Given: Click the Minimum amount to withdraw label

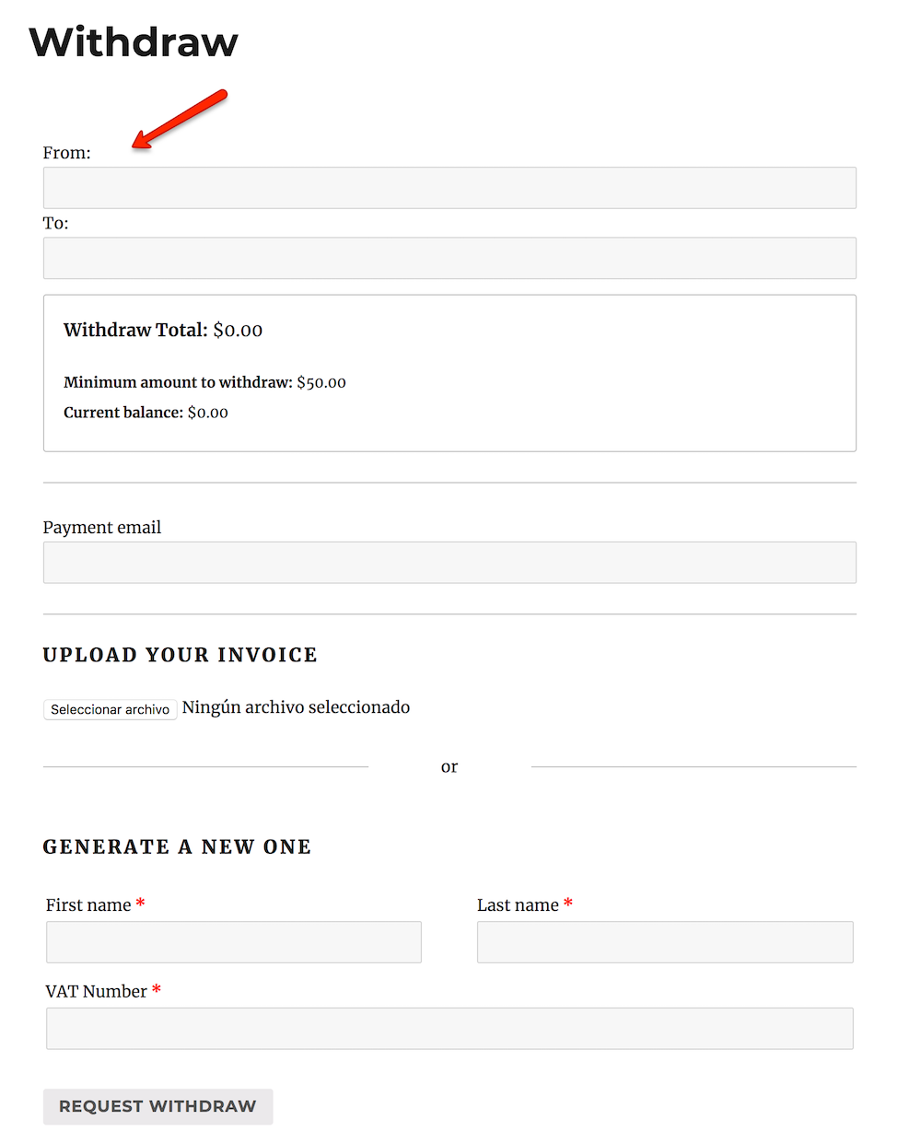Looking at the screenshot, I should [x=177, y=381].
